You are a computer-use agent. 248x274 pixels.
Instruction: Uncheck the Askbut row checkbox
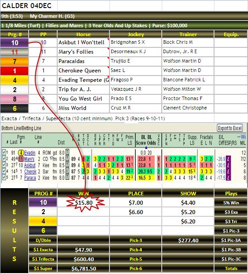4,165
